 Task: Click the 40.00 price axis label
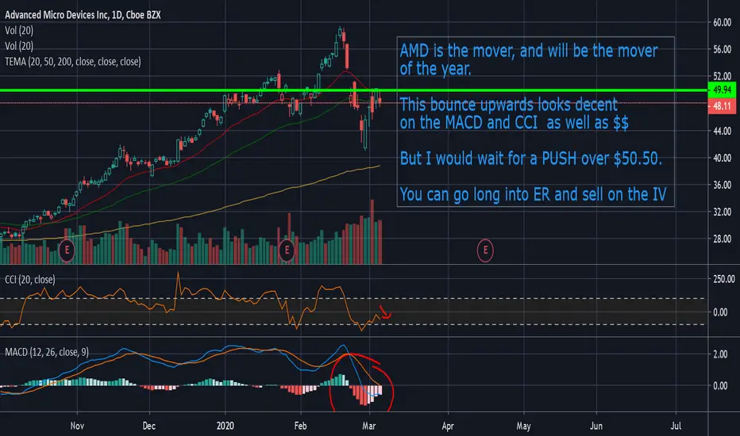(x=722, y=158)
